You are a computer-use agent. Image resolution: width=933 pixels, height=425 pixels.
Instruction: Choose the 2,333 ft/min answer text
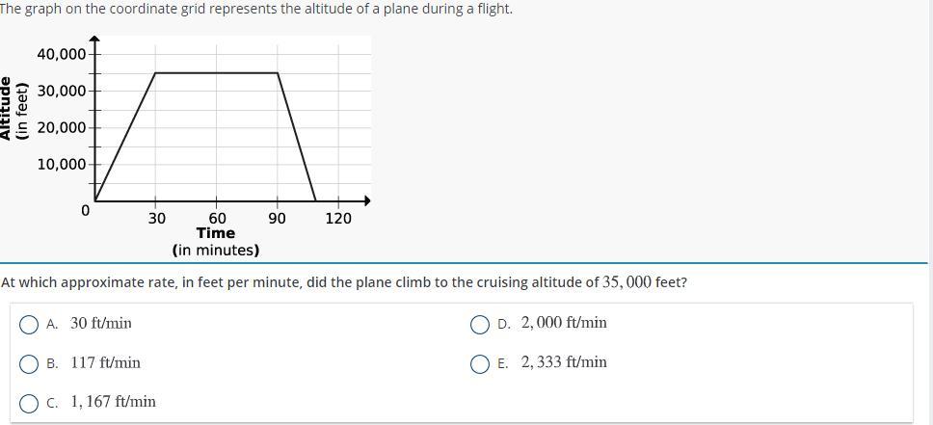click(564, 362)
